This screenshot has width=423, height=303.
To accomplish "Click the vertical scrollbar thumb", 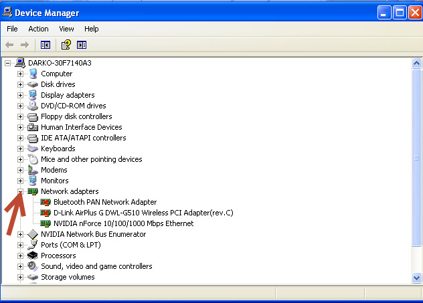I will tap(416, 158).
